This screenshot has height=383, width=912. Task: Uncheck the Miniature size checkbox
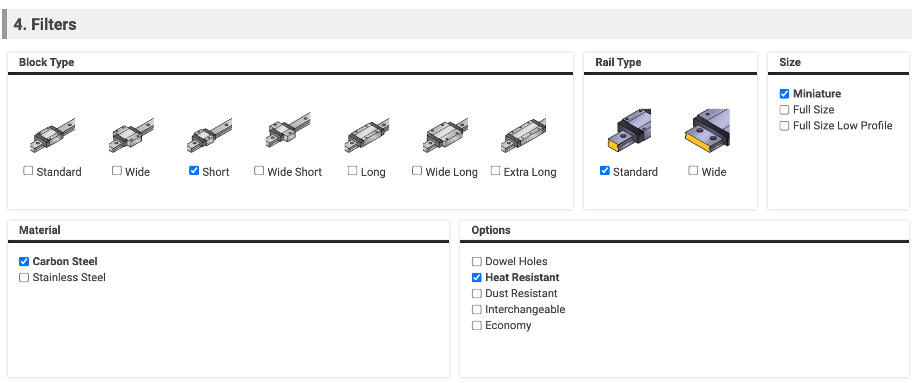[x=785, y=94]
